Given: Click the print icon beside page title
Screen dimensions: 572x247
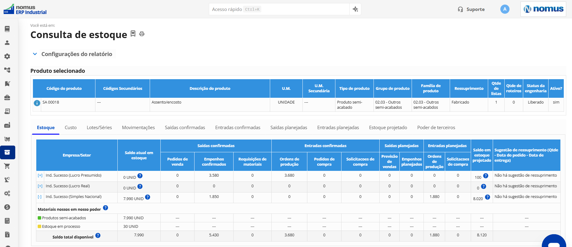Looking at the screenshot, I should pyautogui.click(x=142, y=34).
